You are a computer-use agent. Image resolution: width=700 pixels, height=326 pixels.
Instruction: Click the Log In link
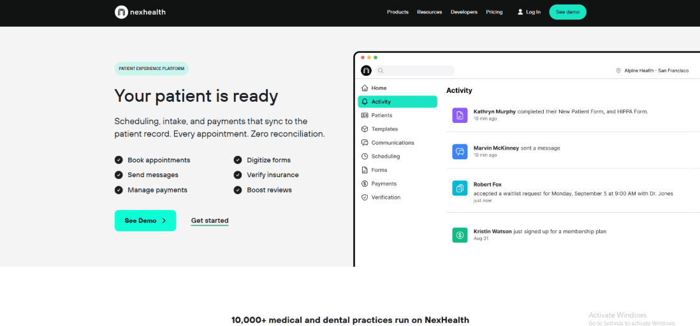click(533, 12)
